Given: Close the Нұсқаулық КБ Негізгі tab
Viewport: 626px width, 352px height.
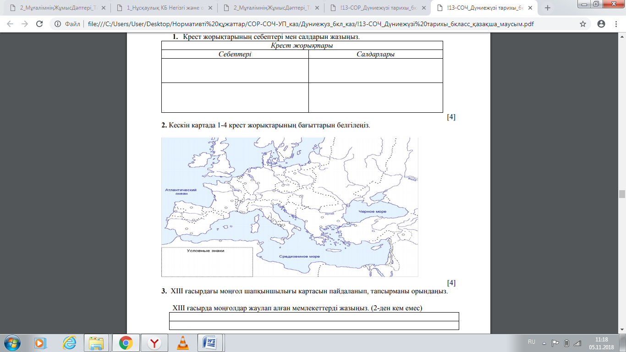Looking at the screenshot, I should 209,8.
